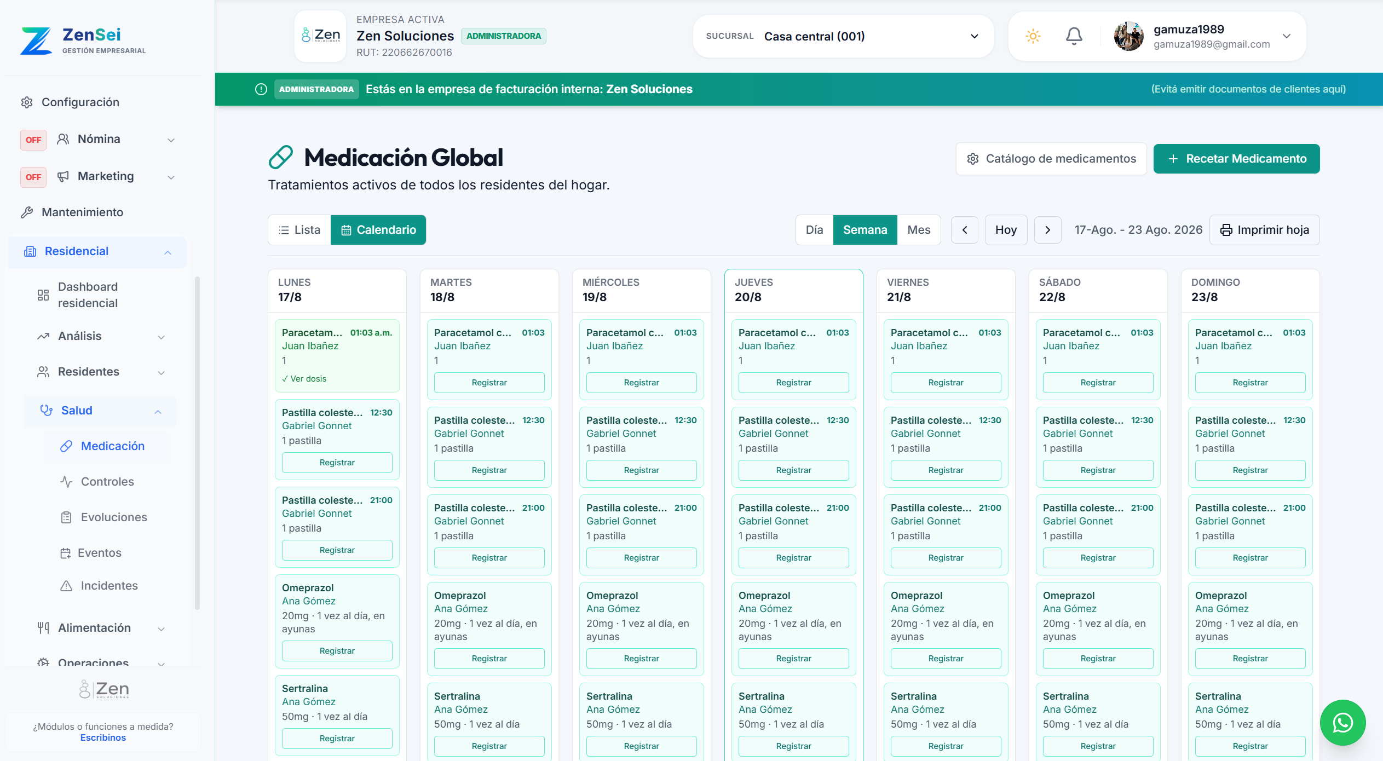Open Configuración gear icon
This screenshot has width=1383, height=761.
click(x=27, y=102)
